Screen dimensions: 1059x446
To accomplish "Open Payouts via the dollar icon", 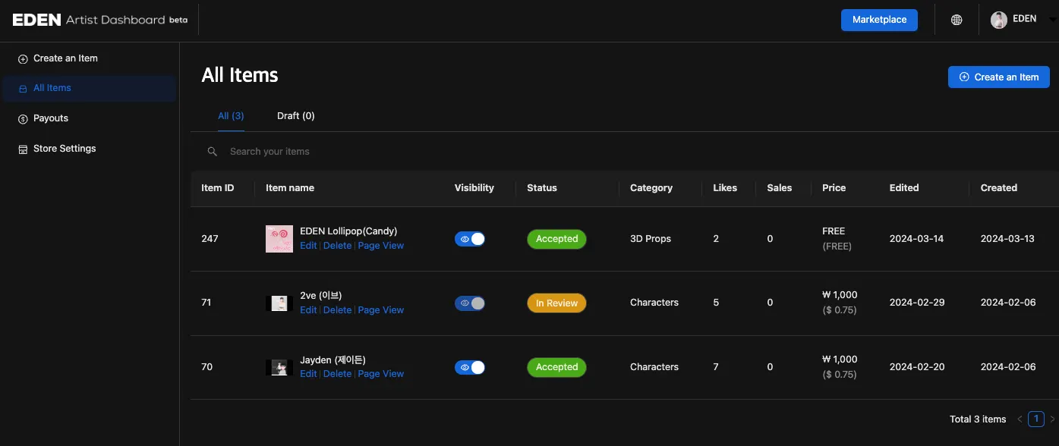I will 23,119.
